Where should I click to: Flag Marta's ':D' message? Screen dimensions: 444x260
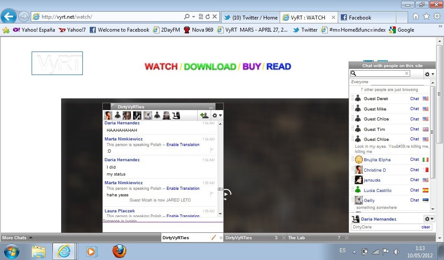click(212, 150)
